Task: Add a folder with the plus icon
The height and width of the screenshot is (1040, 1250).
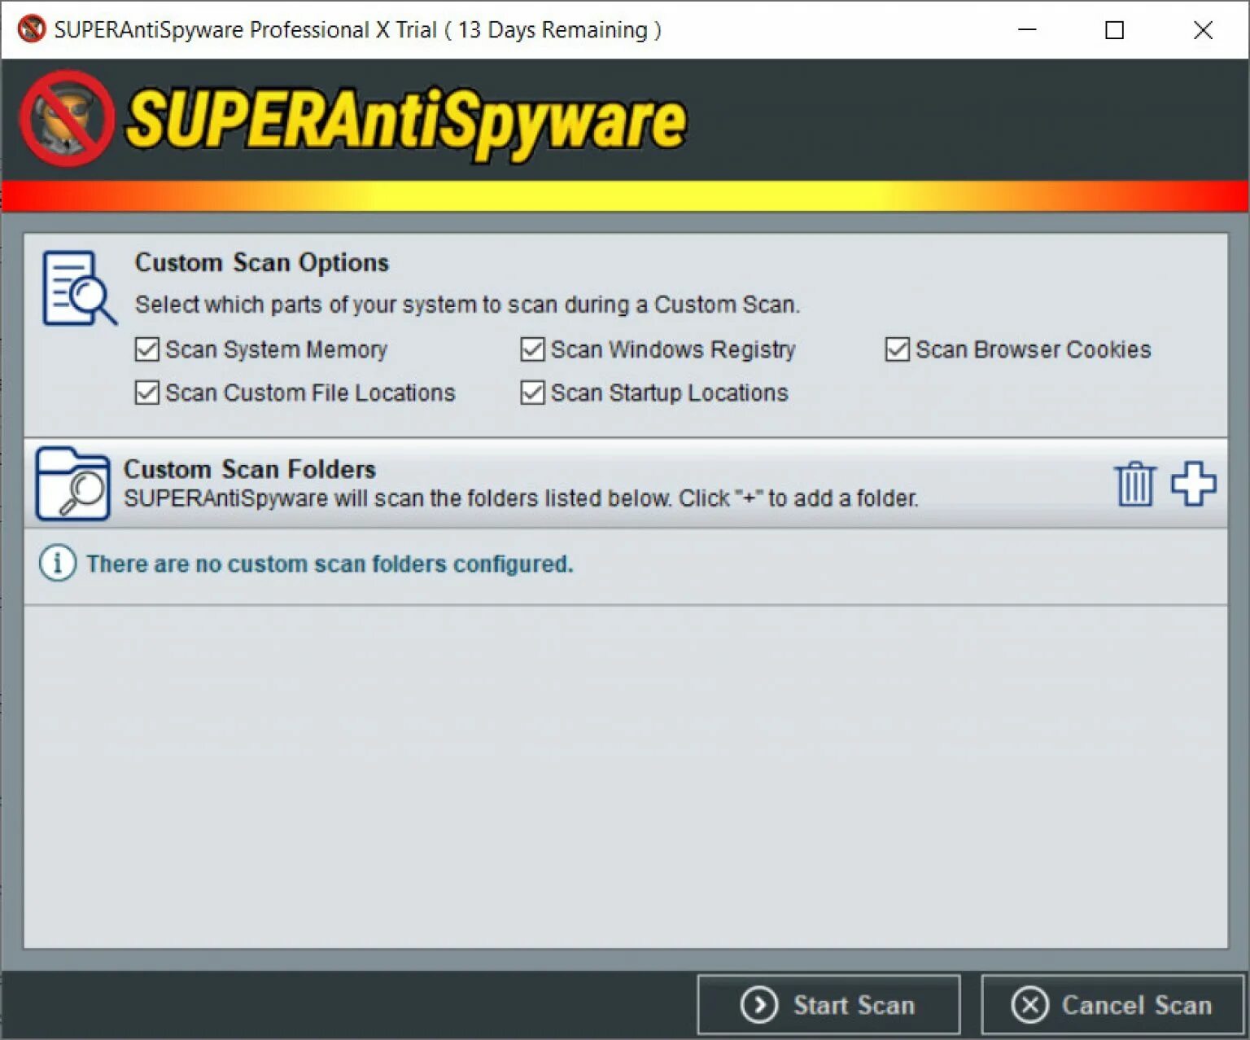Action: [1193, 484]
